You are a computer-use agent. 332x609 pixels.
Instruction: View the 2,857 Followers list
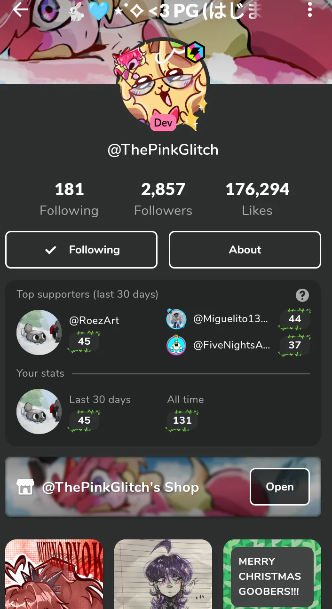pyautogui.click(x=163, y=199)
